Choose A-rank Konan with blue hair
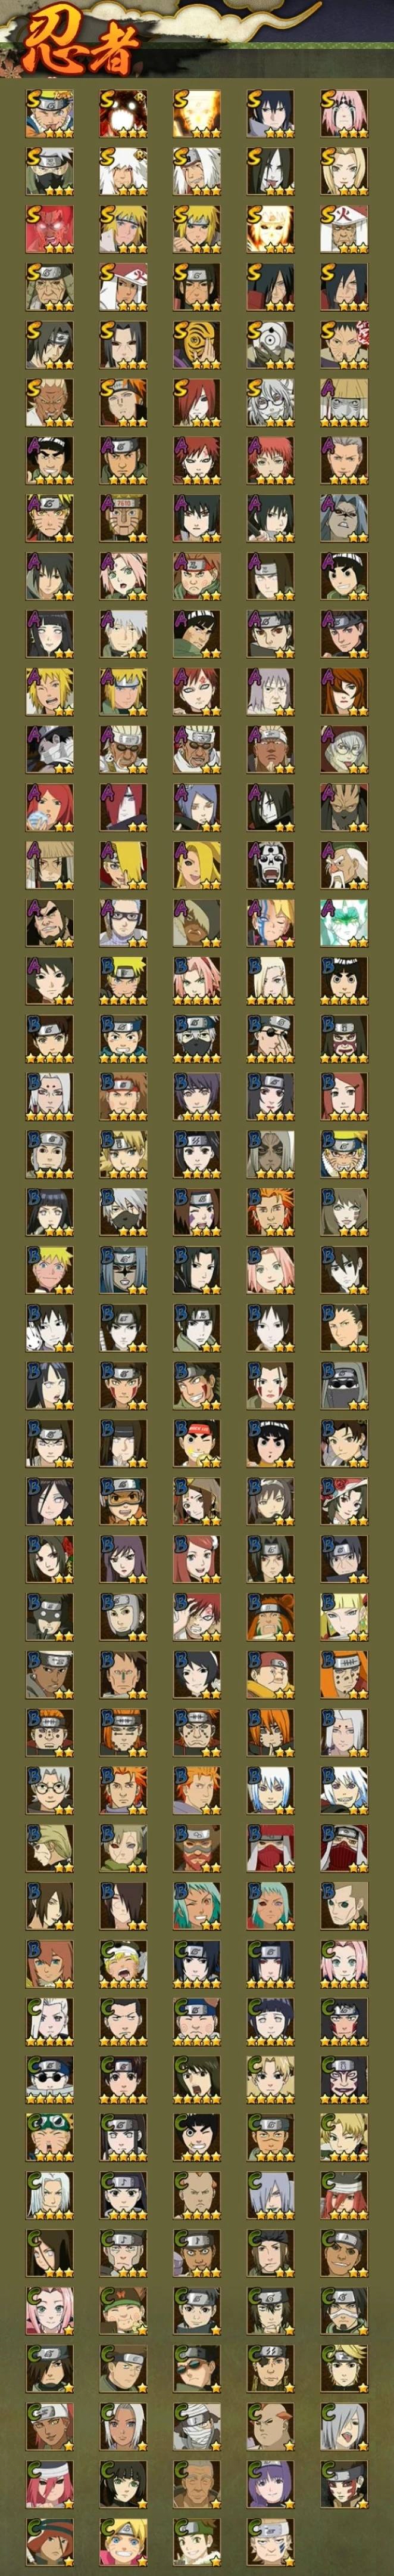The width and height of the screenshot is (394, 2576). (196, 807)
